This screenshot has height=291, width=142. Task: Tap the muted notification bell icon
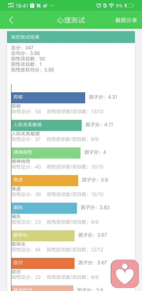105,6
